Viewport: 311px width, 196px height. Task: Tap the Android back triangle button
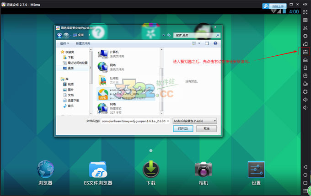[305, 167]
